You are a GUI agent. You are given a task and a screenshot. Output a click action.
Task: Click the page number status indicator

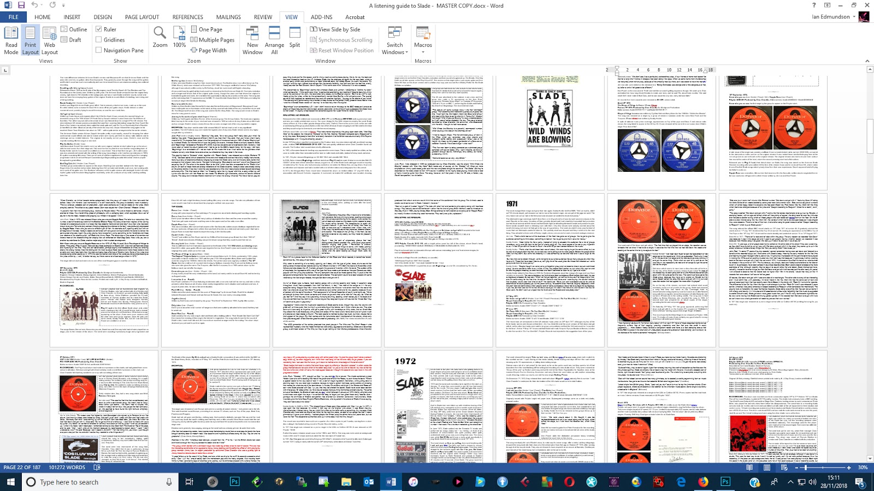[x=22, y=468]
